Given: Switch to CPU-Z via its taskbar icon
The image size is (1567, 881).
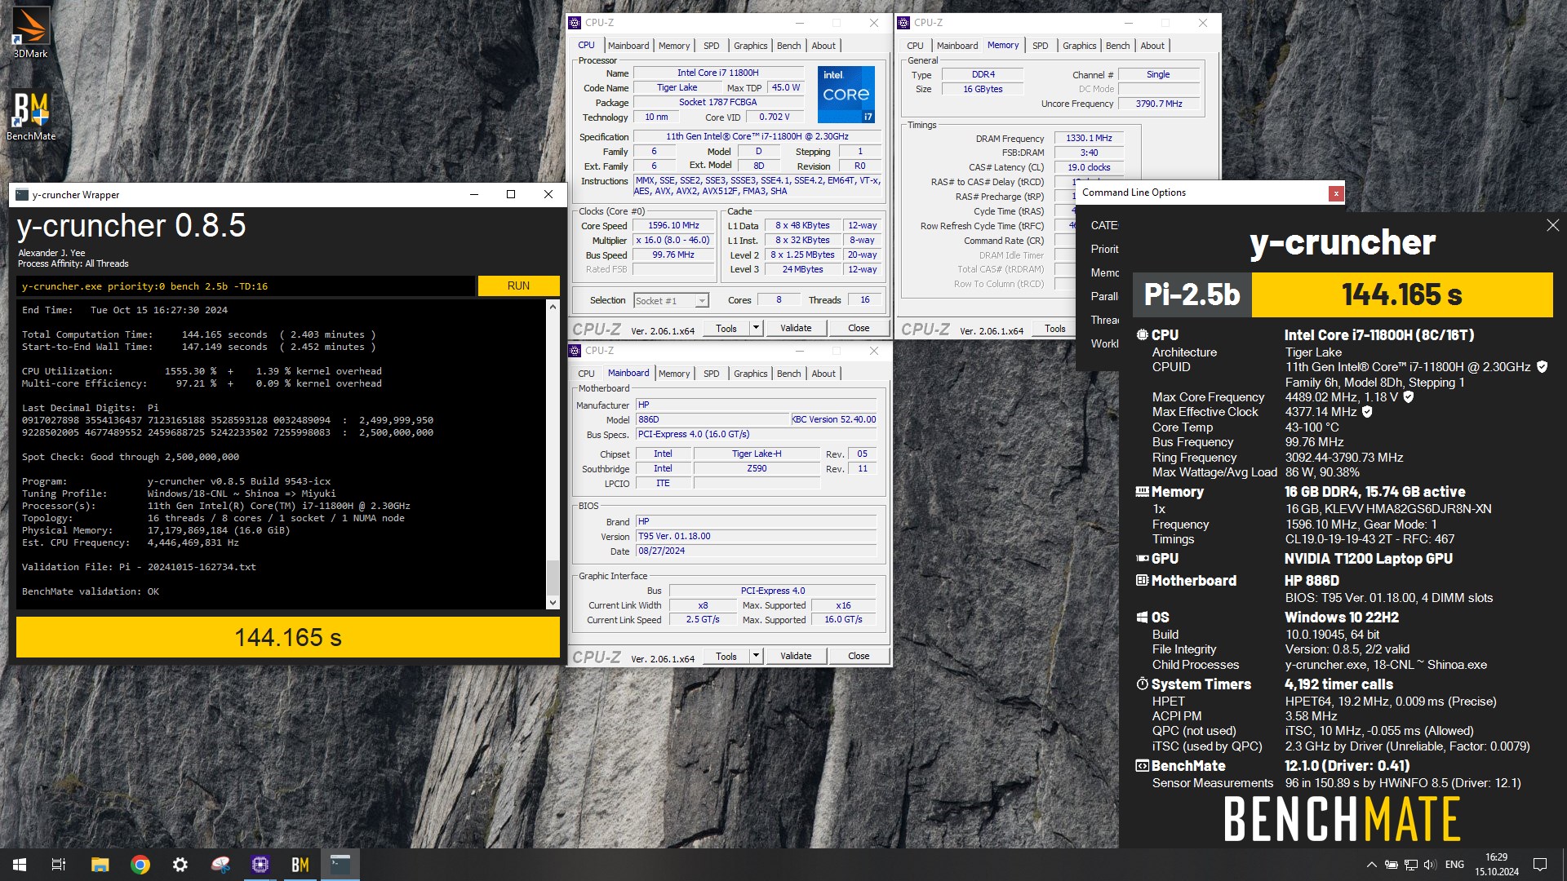Looking at the screenshot, I should (260, 865).
